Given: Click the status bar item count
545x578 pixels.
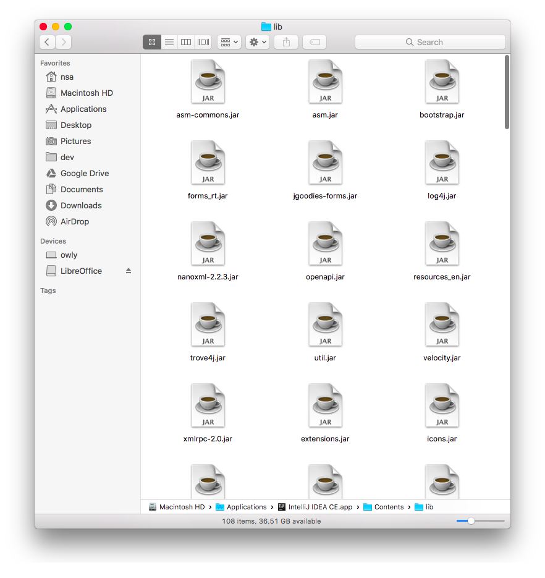Looking at the screenshot, I should coord(272,521).
